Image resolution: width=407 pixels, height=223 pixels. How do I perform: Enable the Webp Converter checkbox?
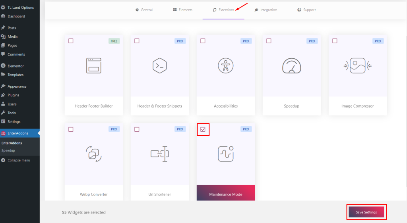click(x=71, y=129)
